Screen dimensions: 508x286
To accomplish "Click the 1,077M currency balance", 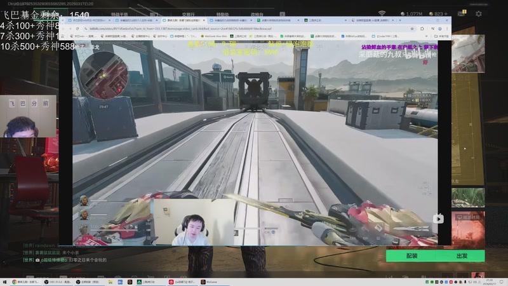I will pyautogui.click(x=411, y=14).
